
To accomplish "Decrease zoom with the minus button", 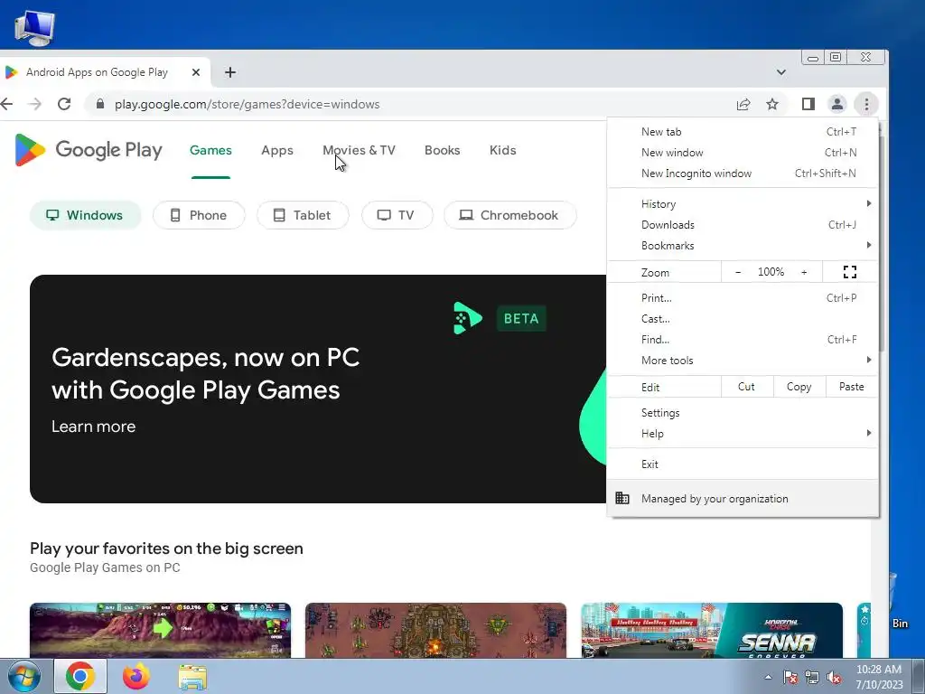I will [738, 272].
